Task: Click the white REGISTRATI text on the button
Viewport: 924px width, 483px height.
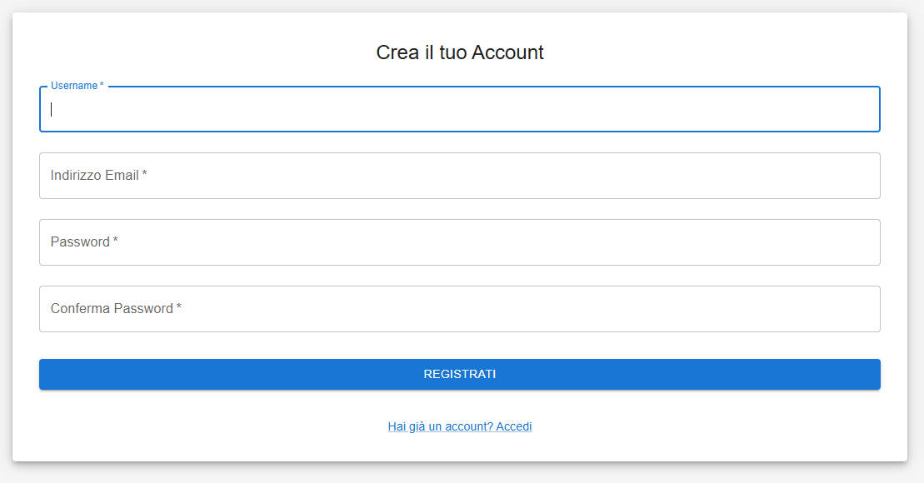Action: pyautogui.click(x=460, y=374)
